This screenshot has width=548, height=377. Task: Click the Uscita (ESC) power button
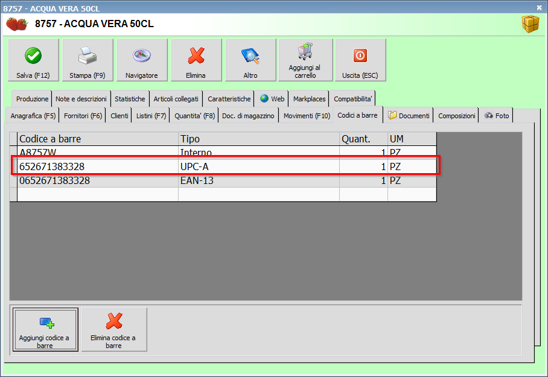click(360, 60)
